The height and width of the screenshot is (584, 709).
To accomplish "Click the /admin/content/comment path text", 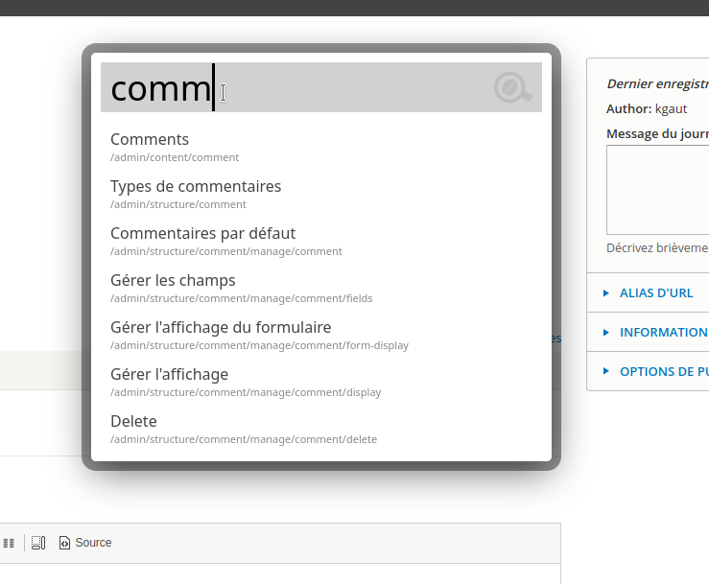I will click(175, 157).
